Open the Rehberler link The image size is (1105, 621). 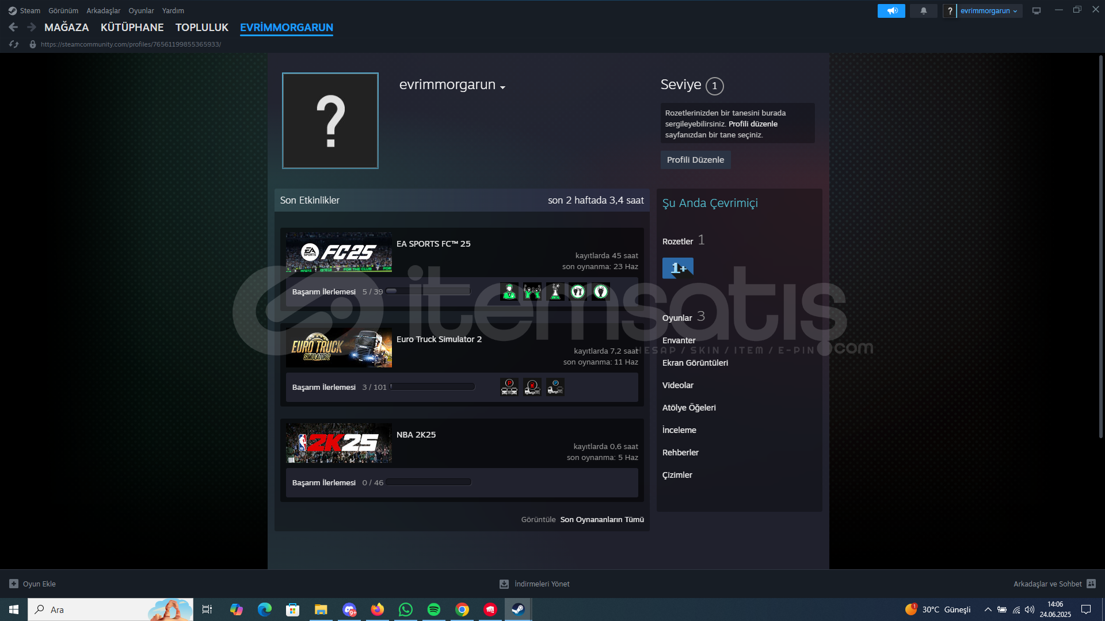pos(680,453)
